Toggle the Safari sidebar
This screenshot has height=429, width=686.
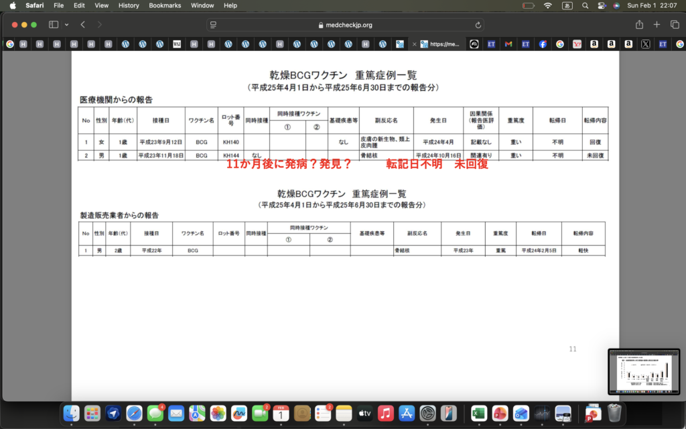54,25
